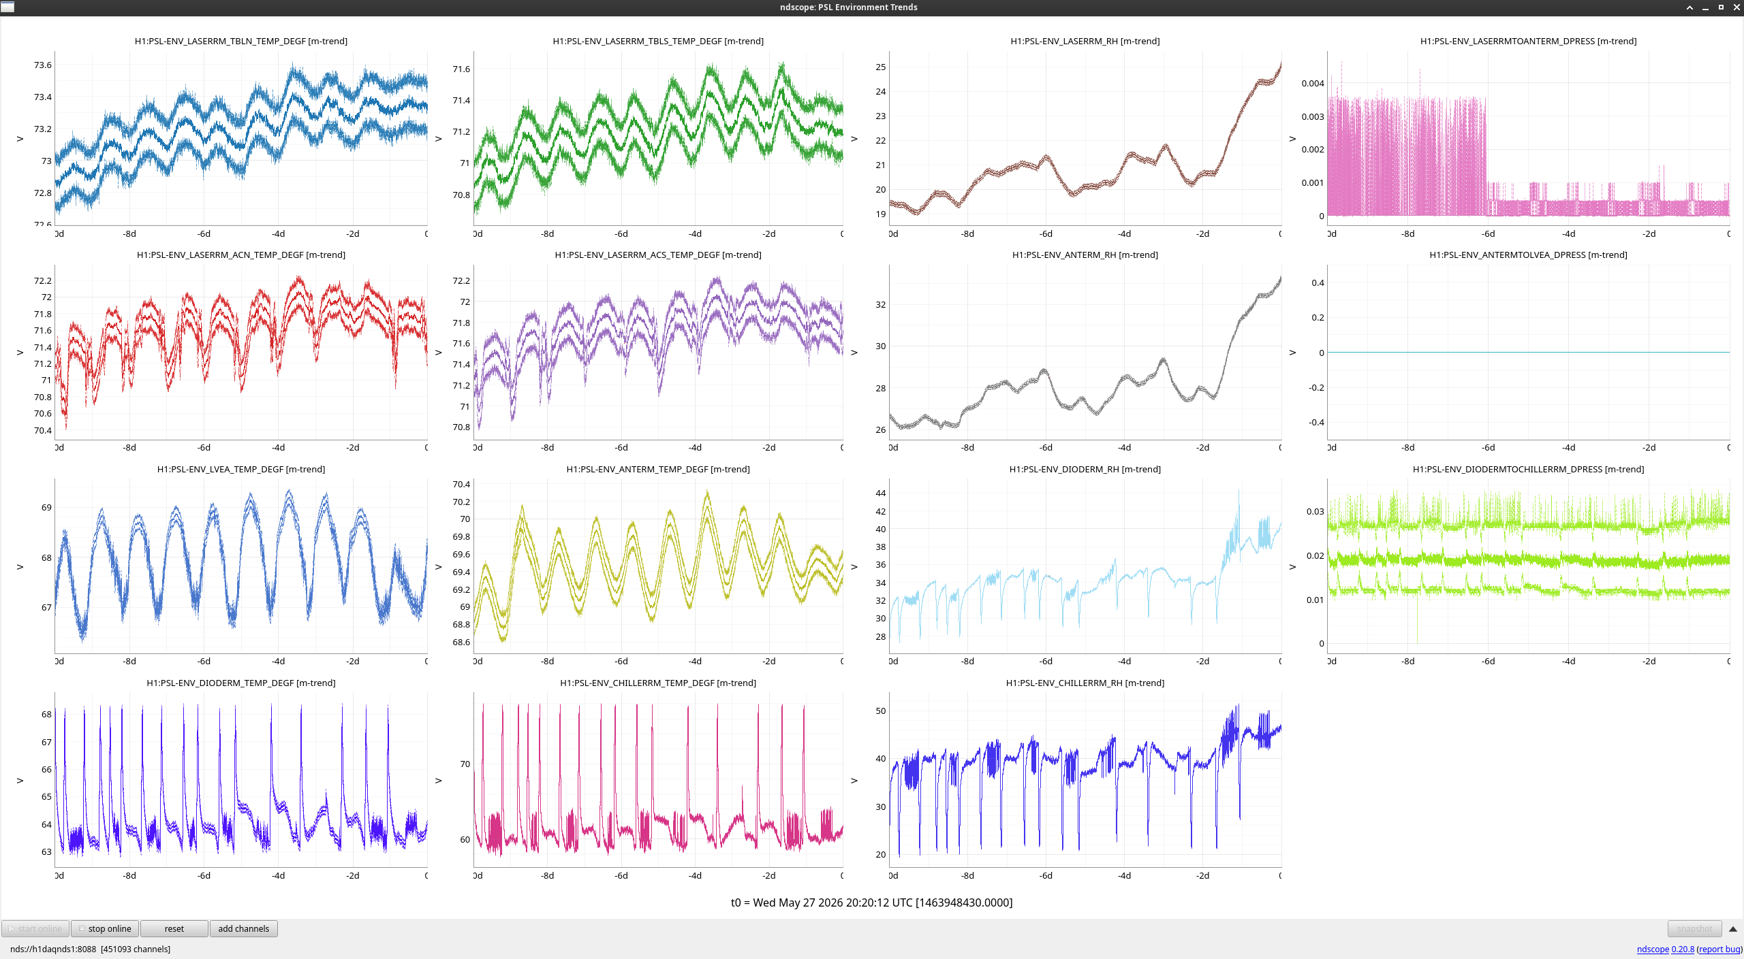Follow the report bug link

coord(1719,949)
